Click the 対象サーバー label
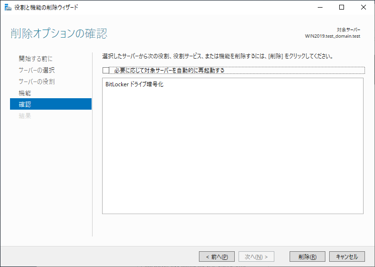The height and width of the screenshot is (267, 375). click(348, 30)
